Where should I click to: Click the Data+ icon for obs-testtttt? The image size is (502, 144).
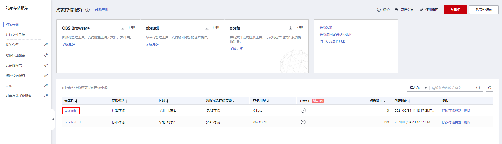pos(303,122)
